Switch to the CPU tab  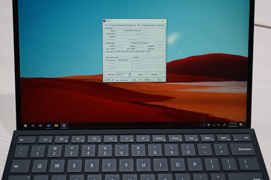107,25
